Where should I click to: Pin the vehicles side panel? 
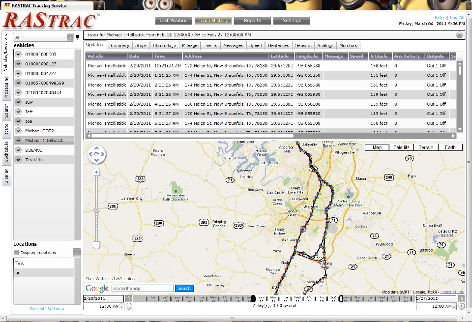[x=77, y=37]
